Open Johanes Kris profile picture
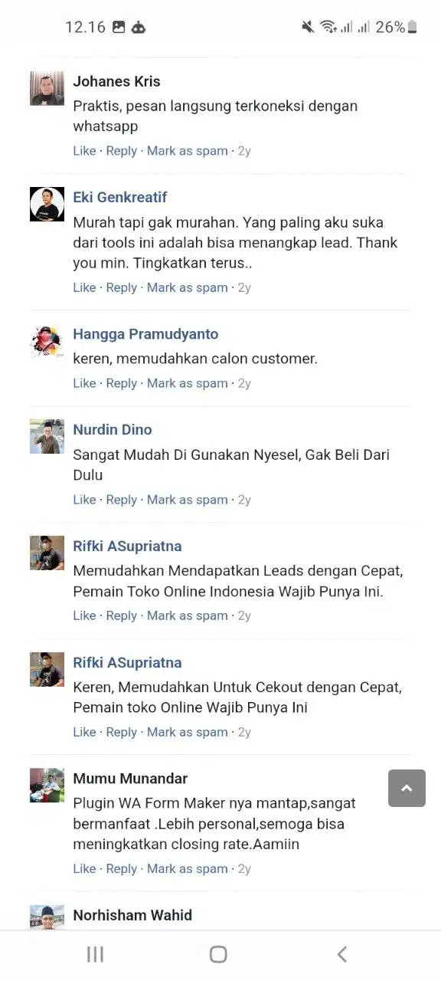 (47, 88)
